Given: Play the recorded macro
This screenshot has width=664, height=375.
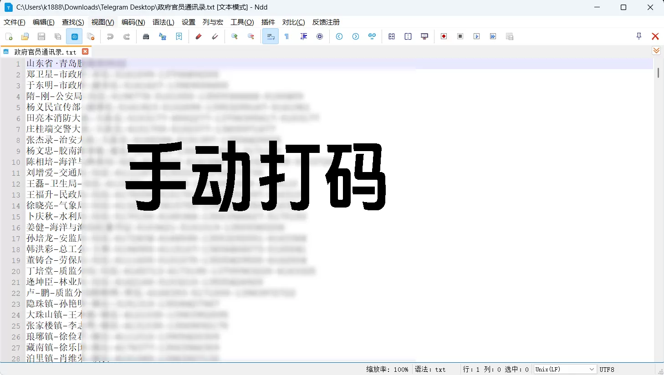Looking at the screenshot, I should pyautogui.click(x=476, y=36).
